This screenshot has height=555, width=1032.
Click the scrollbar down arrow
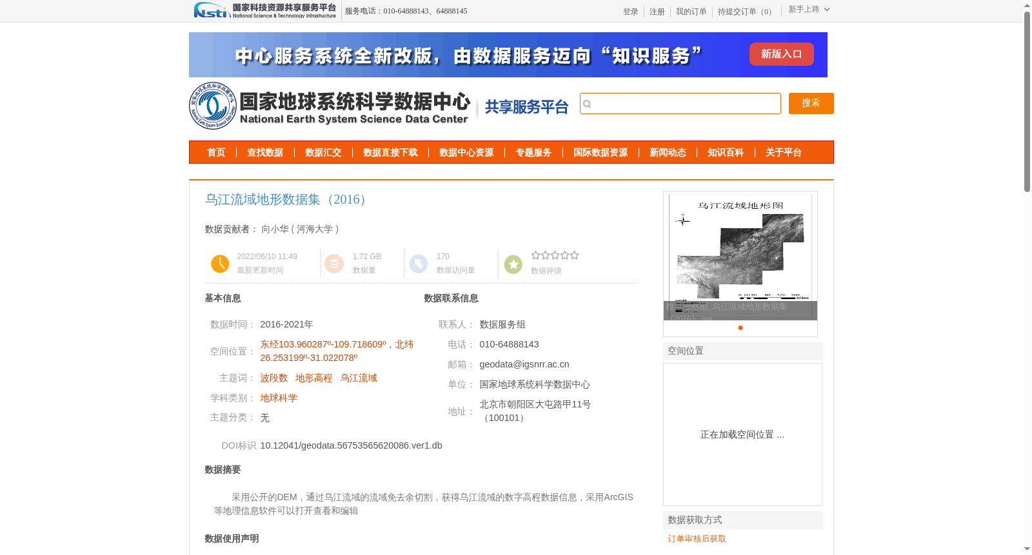click(x=1027, y=549)
